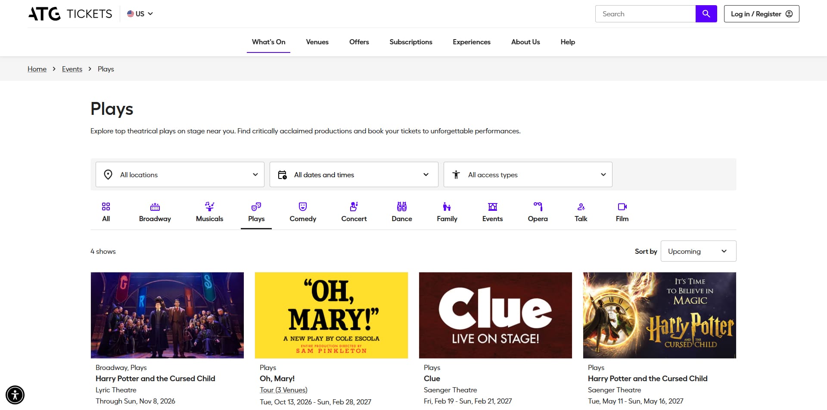The width and height of the screenshot is (827, 410).
Task: Open the Clue Live on Stage poster
Action: coord(495,315)
